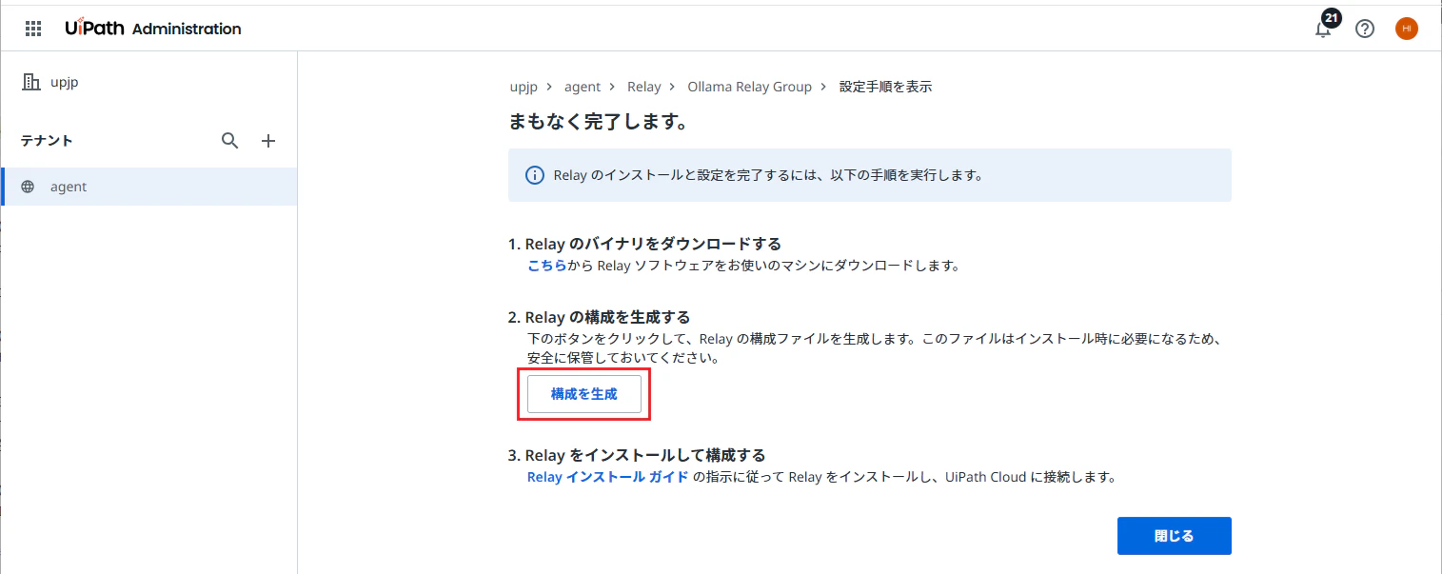This screenshot has width=1442, height=574.
Task: Click the こちら download link
Action: click(x=547, y=266)
